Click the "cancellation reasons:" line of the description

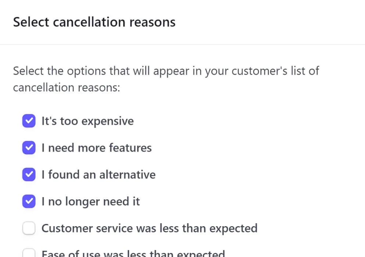pos(66,88)
